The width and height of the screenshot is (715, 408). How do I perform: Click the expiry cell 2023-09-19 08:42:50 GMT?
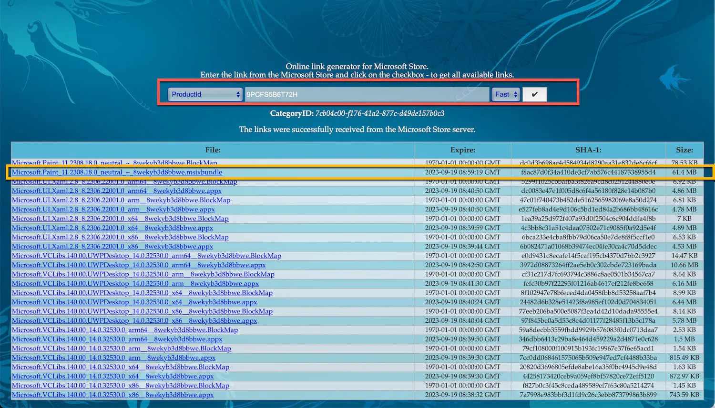pyautogui.click(x=463, y=265)
